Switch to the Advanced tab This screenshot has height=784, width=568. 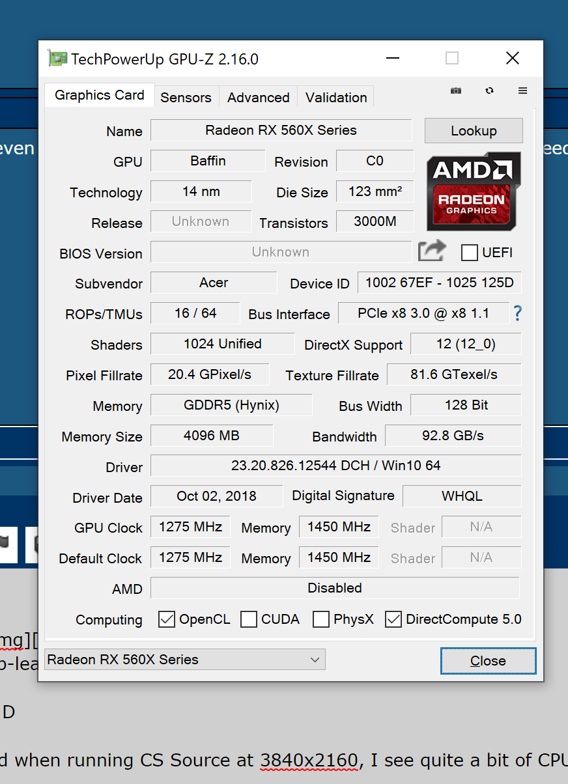tap(259, 97)
